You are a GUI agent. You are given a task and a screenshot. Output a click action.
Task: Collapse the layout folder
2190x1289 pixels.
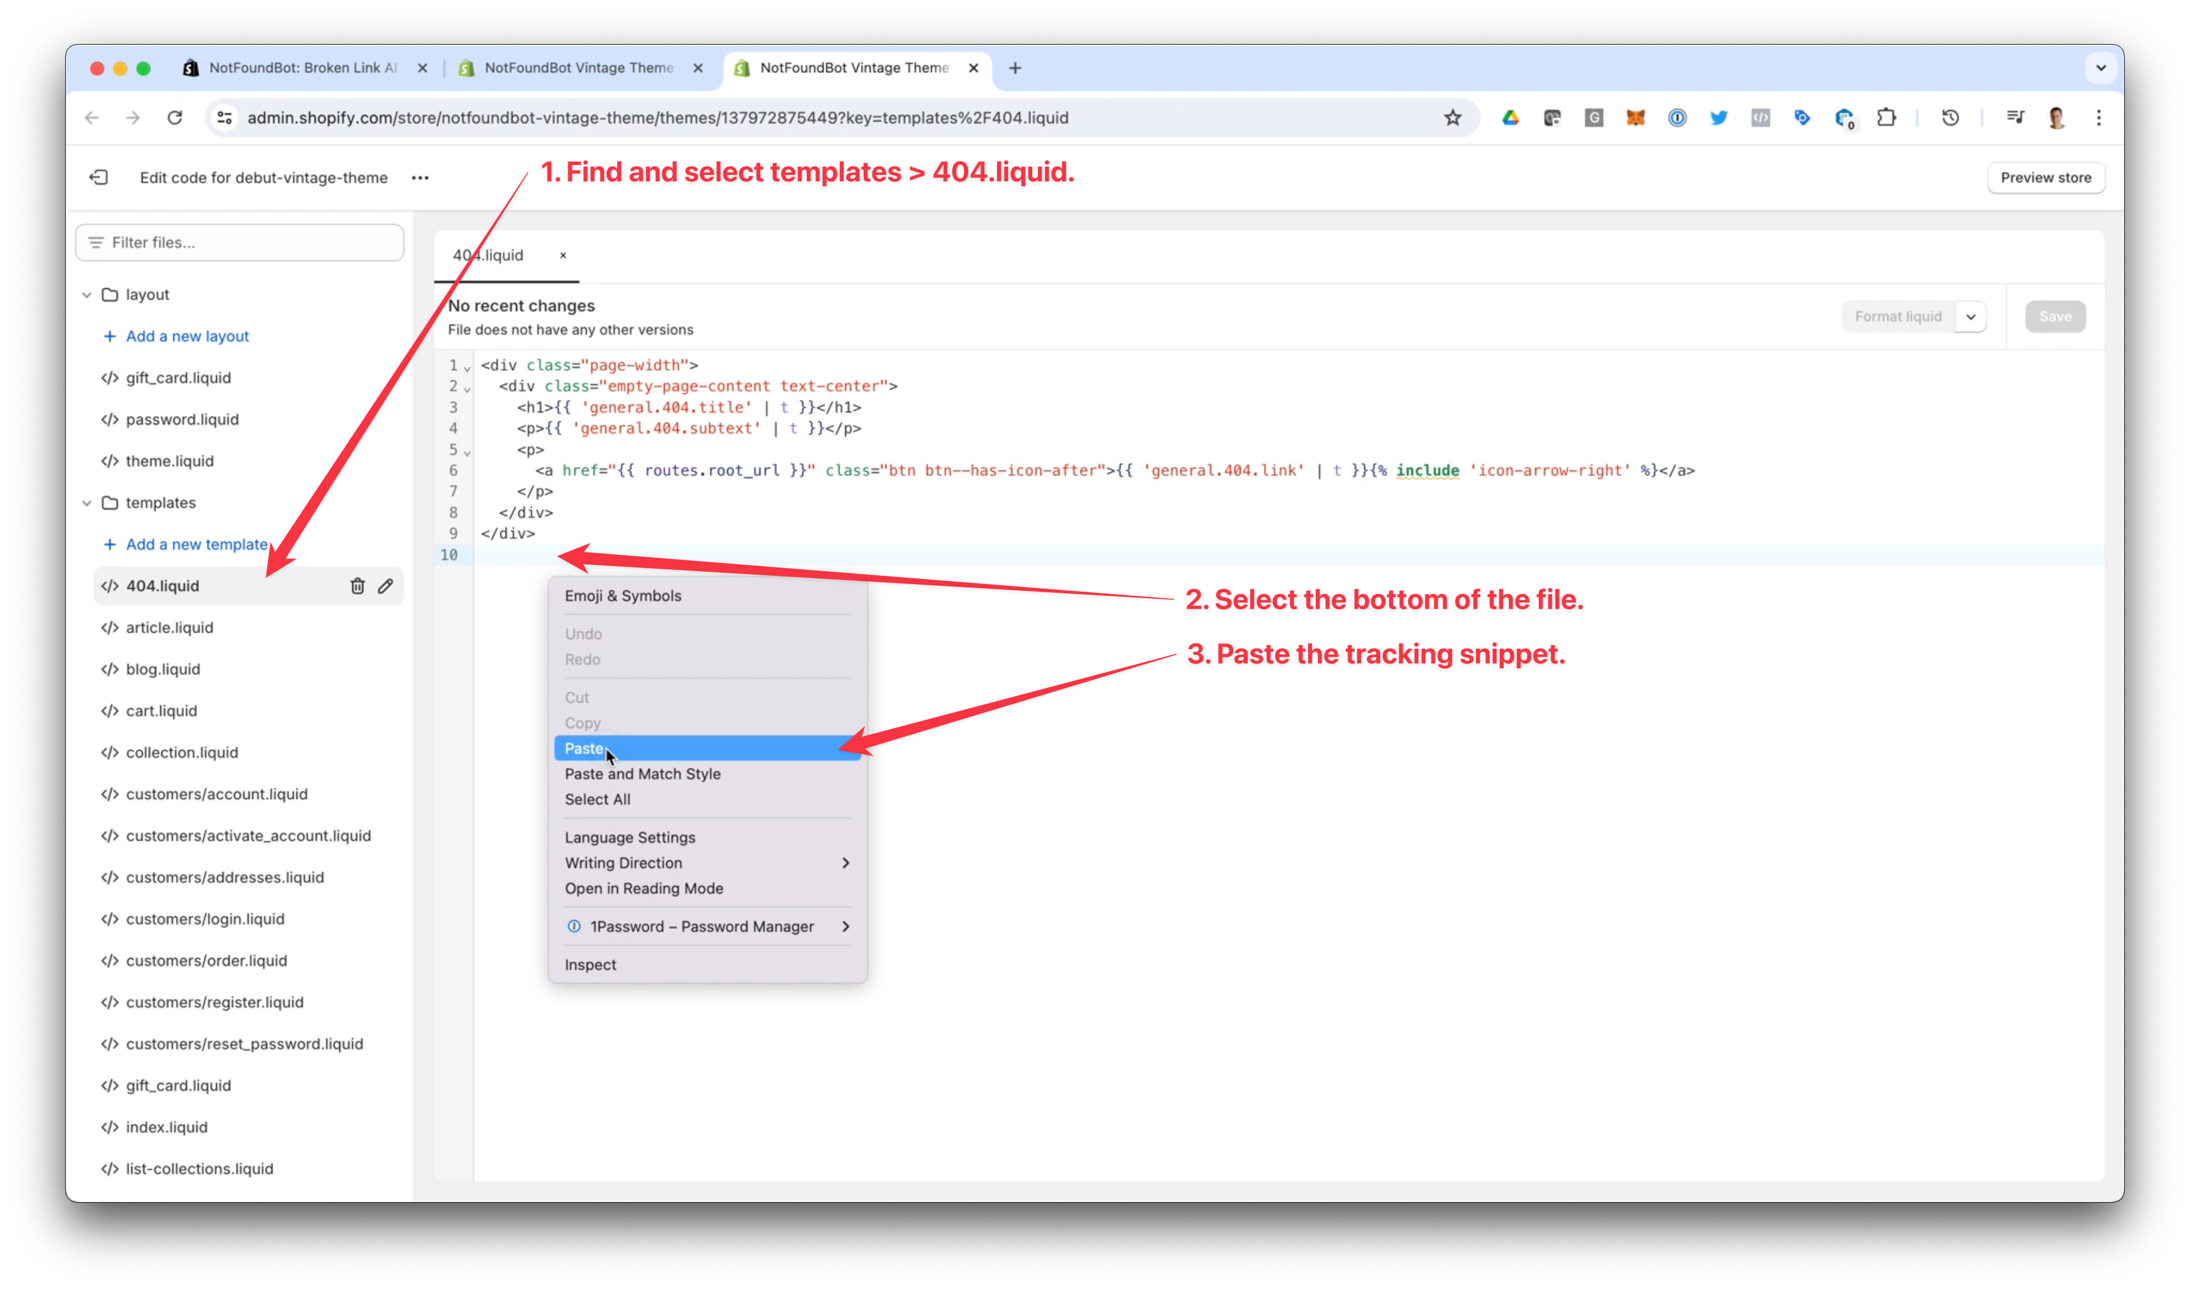(87, 293)
